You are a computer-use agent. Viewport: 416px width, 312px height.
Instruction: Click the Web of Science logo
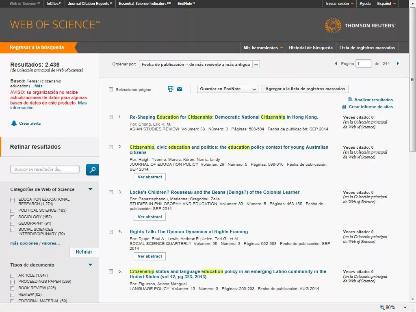tap(55, 25)
